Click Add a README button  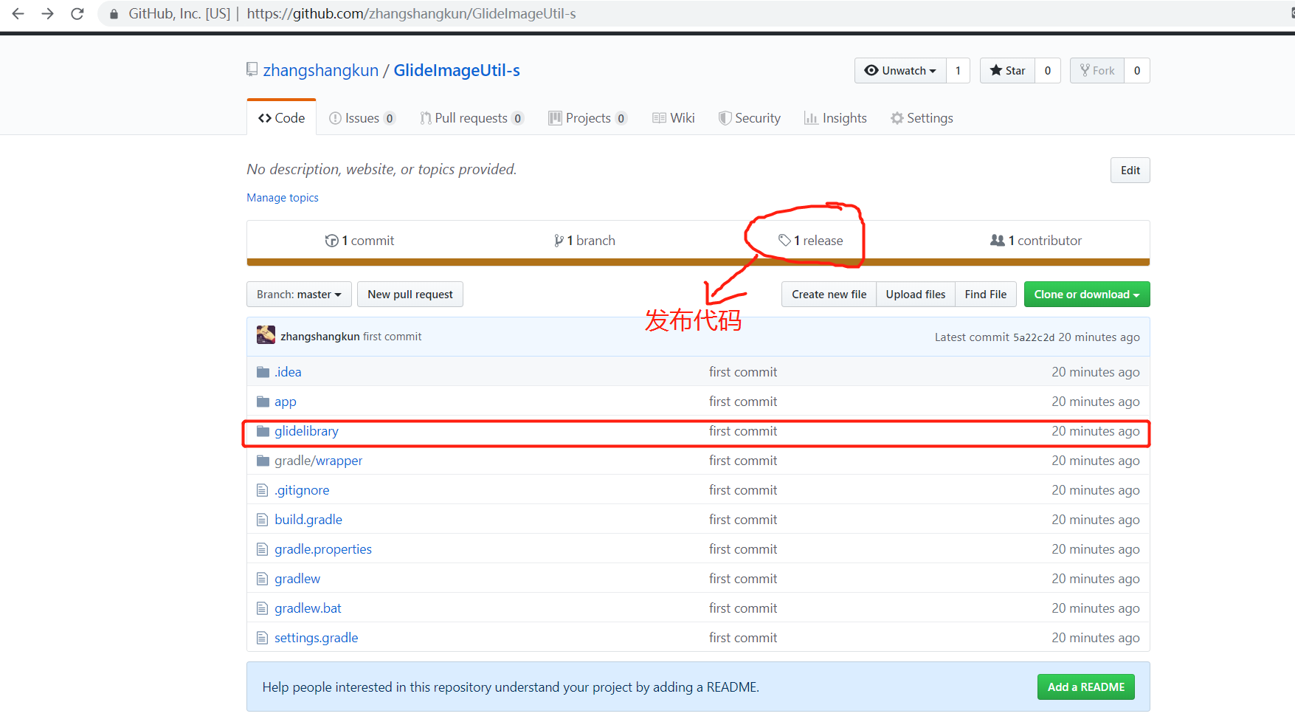pos(1085,687)
